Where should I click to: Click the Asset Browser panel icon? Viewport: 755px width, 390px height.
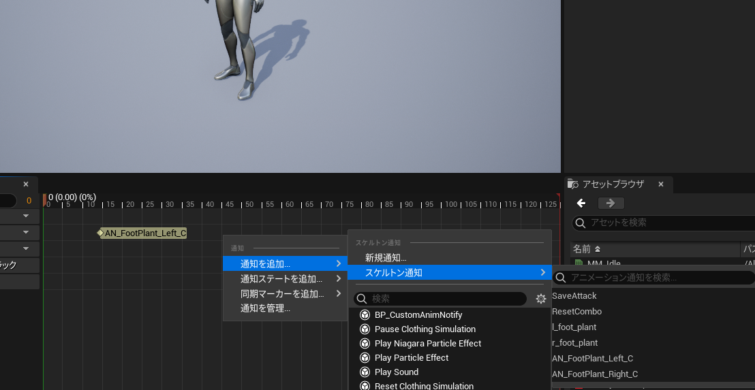click(572, 184)
